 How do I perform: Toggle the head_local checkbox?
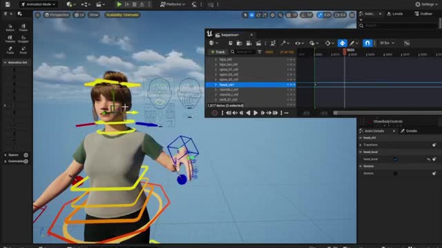(395, 159)
